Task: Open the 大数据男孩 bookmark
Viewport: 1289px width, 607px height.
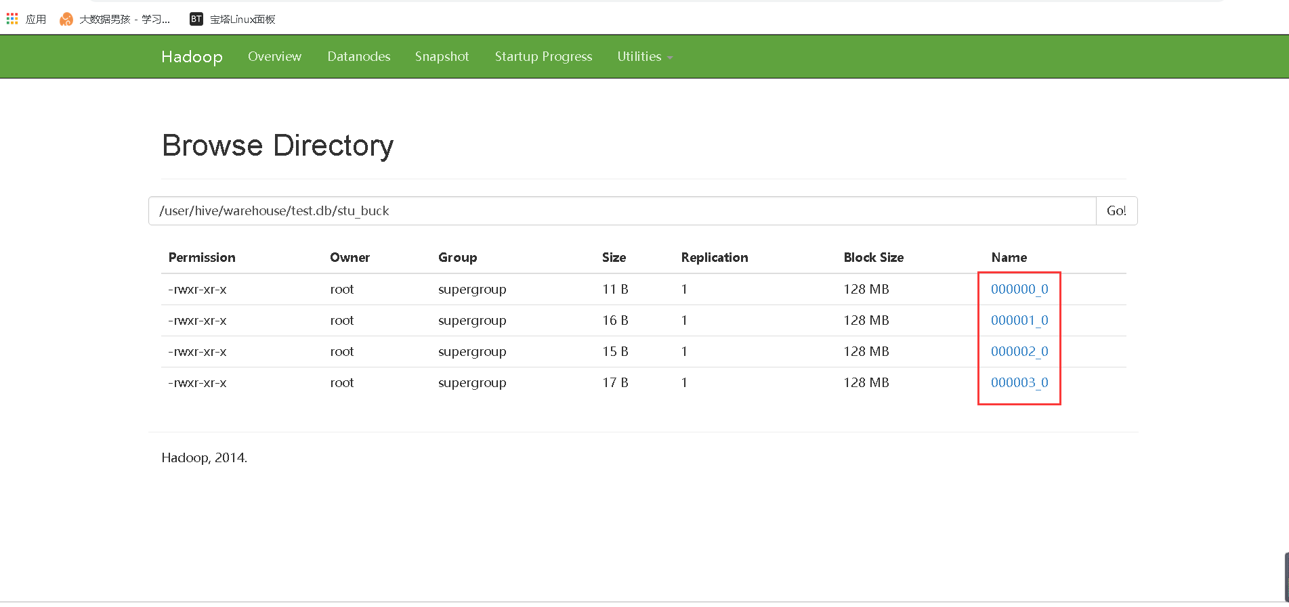Action: pyautogui.click(x=115, y=19)
